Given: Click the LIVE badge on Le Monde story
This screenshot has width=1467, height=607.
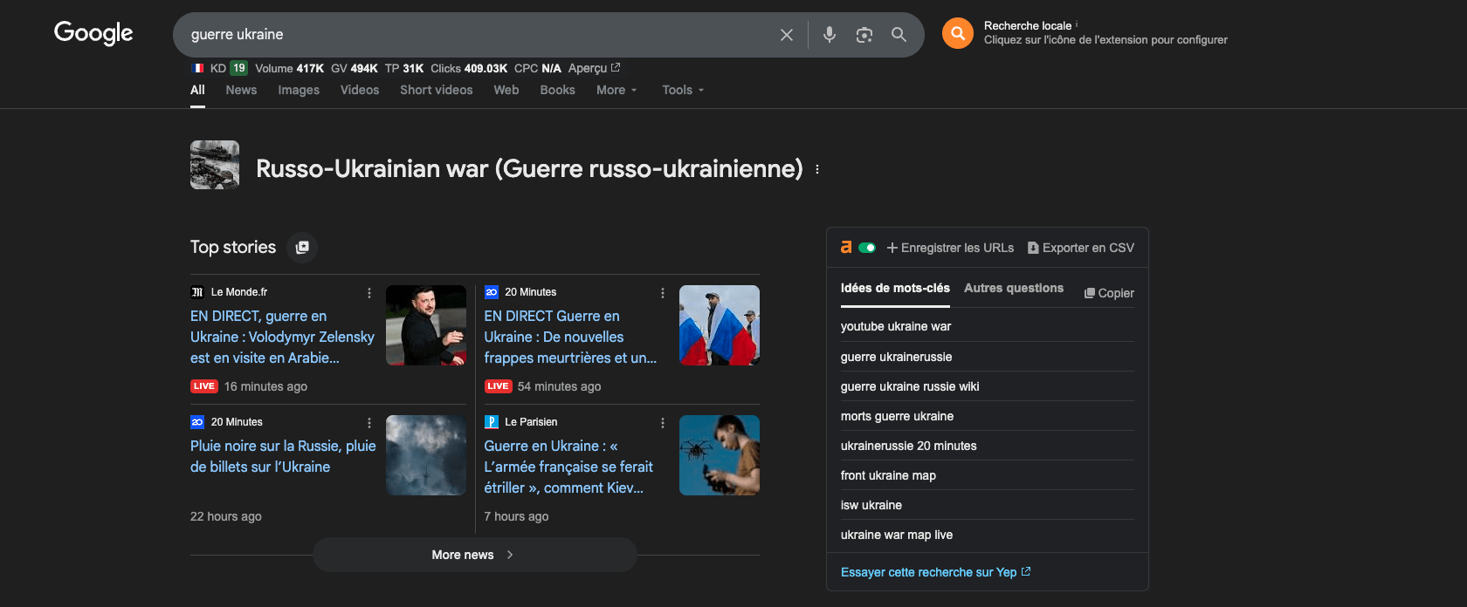Looking at the screenshot, I should pos(204,386).
